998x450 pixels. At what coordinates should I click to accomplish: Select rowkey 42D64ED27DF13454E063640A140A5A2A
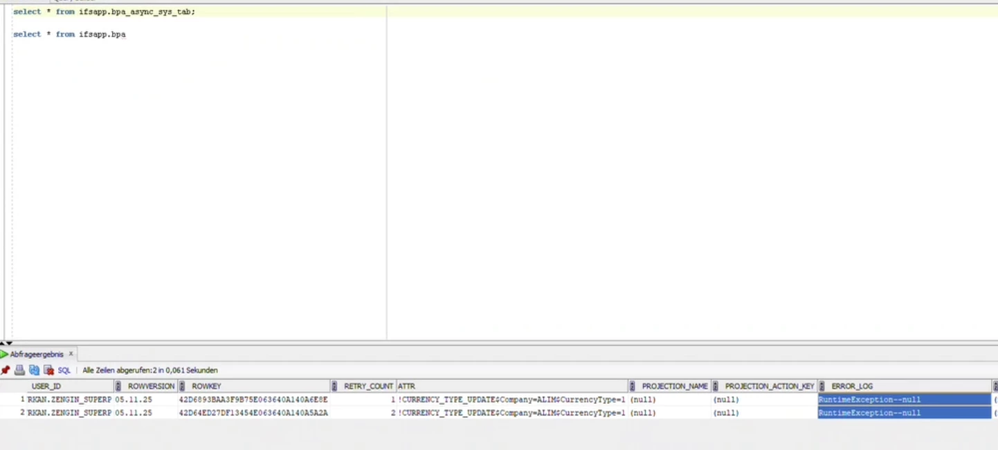[x=254, y=413]
